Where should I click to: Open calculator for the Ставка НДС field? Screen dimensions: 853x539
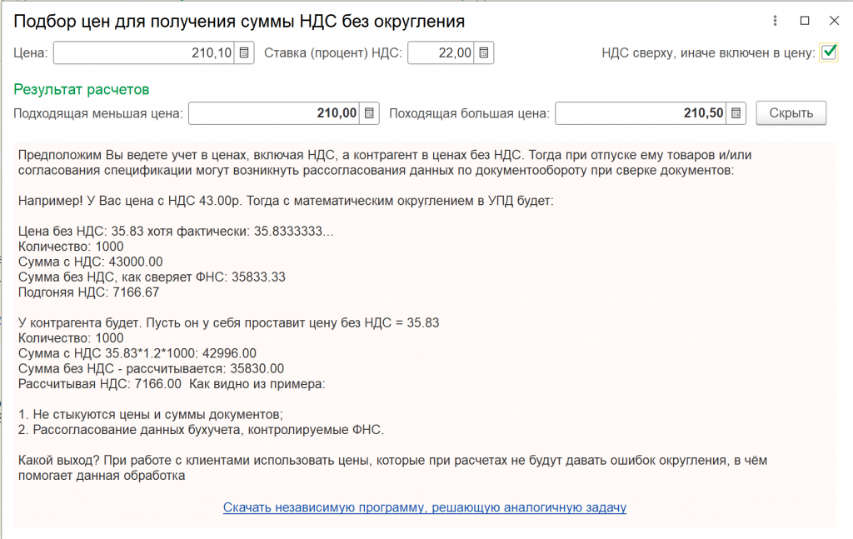(484, 53)
